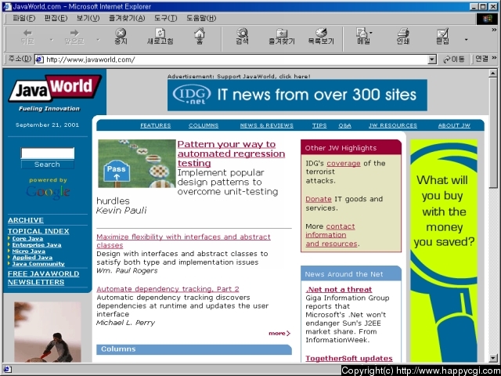
Task: Open the Applied Java topic link
Action: pyautogui.click(x=32, y=258)
